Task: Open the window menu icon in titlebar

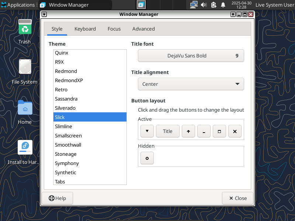Action: pos(44,14)
